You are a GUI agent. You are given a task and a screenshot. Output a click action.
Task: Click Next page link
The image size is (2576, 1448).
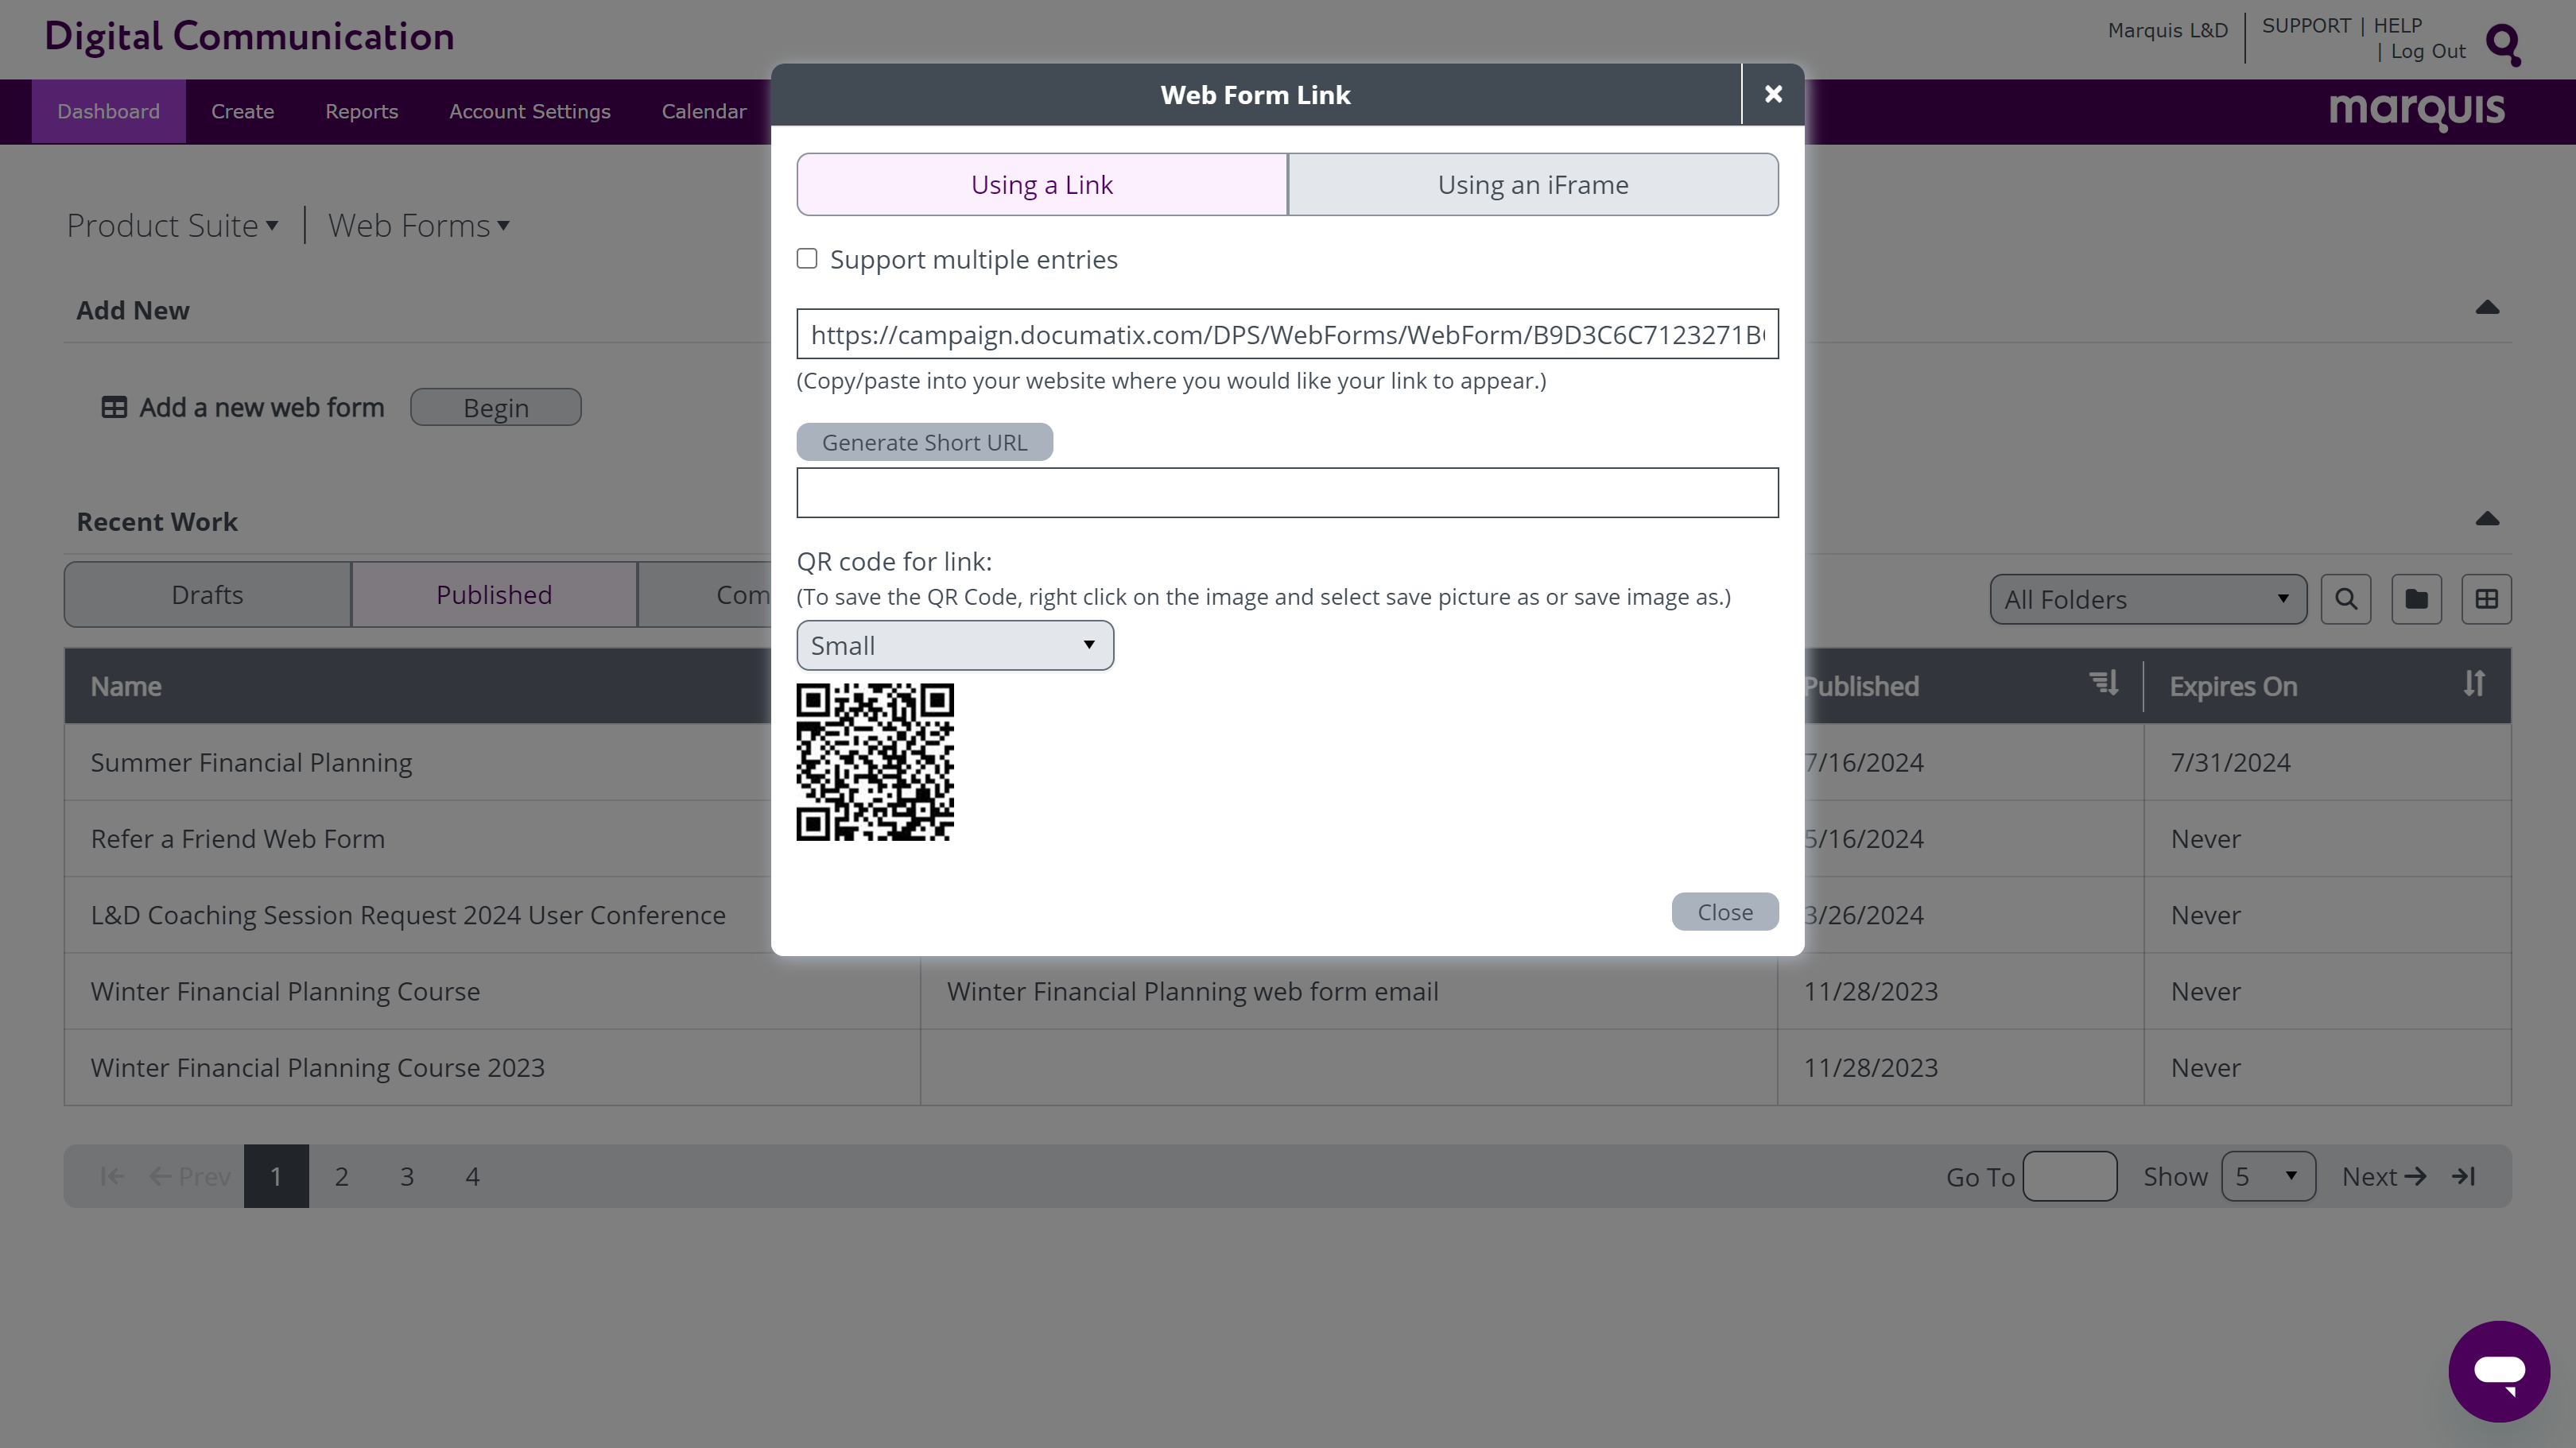coord(2384,1176)
